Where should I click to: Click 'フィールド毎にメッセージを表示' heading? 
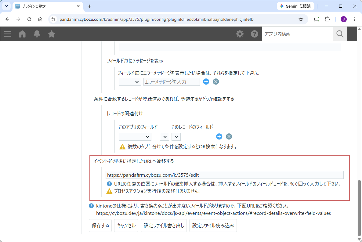[135, 61]
